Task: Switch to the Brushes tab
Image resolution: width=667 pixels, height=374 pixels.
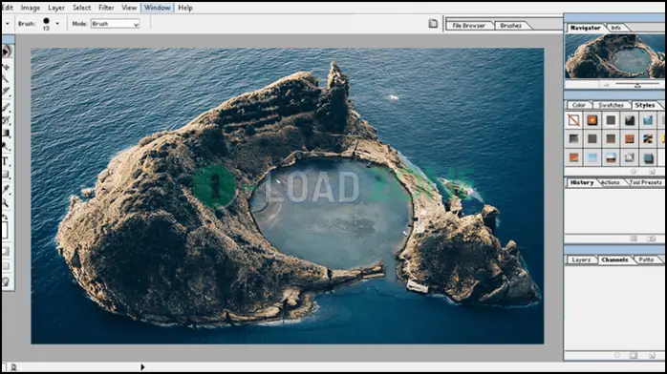Action: tap(511, 26)
